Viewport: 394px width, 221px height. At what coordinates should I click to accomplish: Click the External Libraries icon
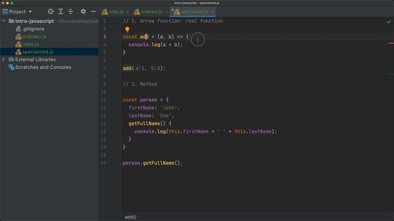point(11,60)
